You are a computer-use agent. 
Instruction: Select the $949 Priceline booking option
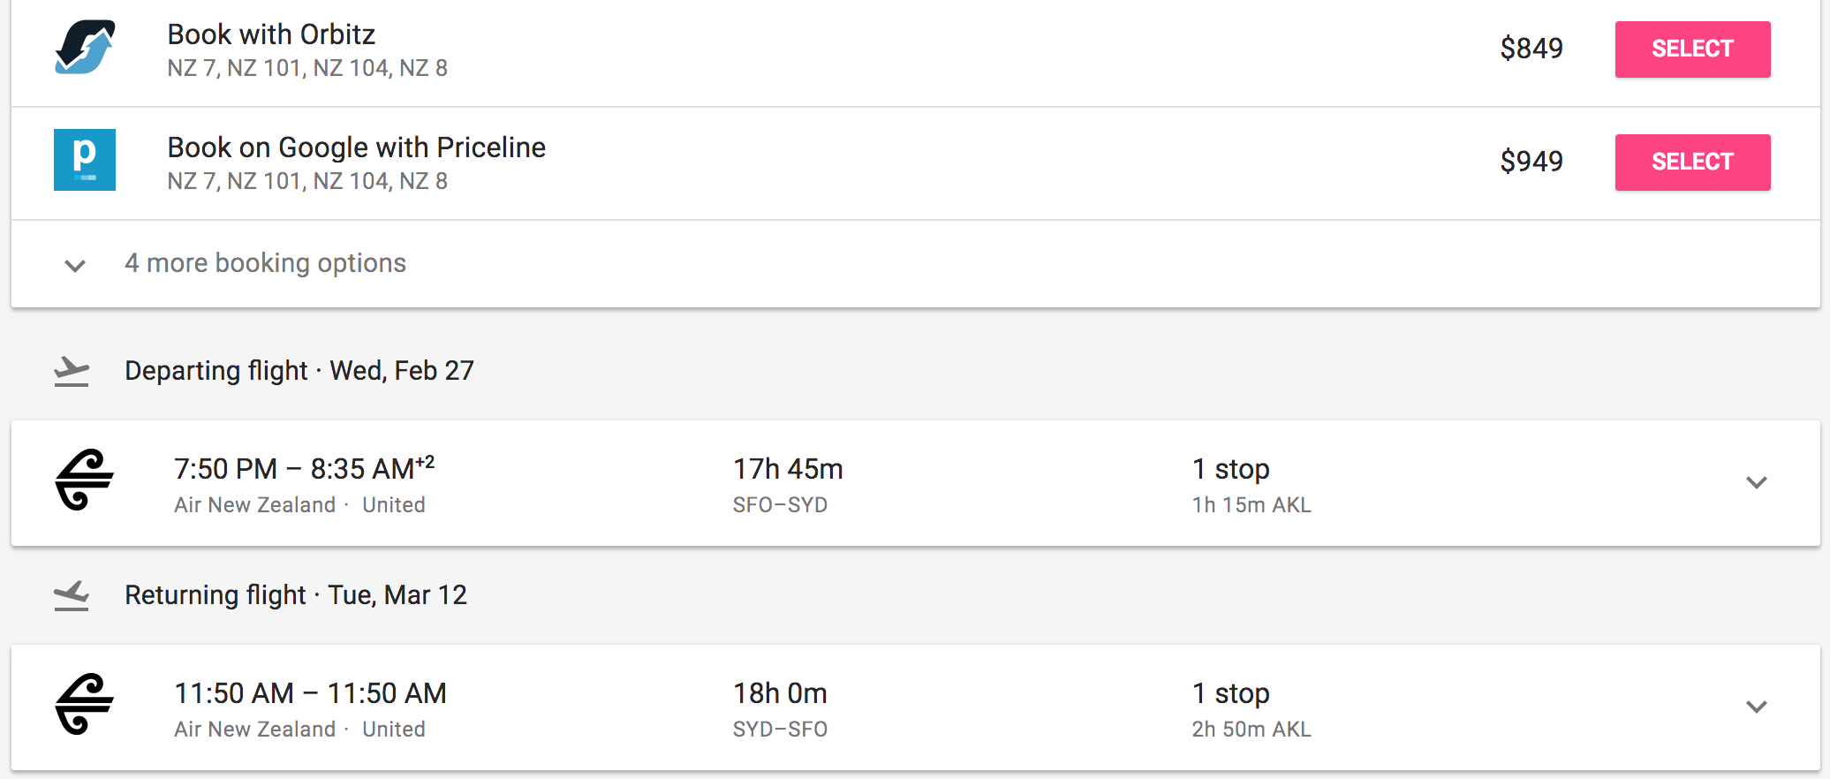point(1692,163)
